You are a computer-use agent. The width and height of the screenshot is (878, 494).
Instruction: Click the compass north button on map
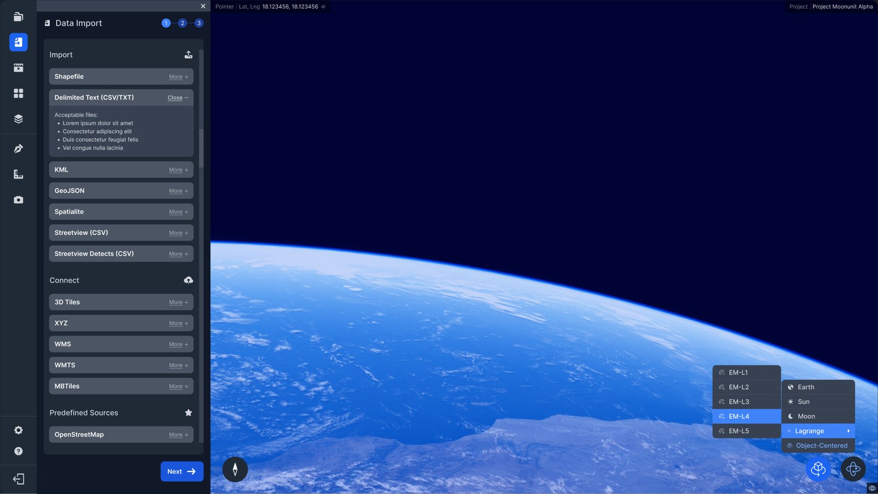click(235, 469)
